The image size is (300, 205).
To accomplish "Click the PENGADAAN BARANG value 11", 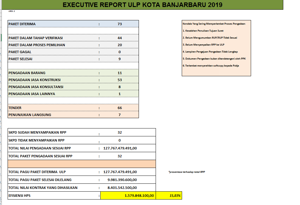I will pos(120,73).
